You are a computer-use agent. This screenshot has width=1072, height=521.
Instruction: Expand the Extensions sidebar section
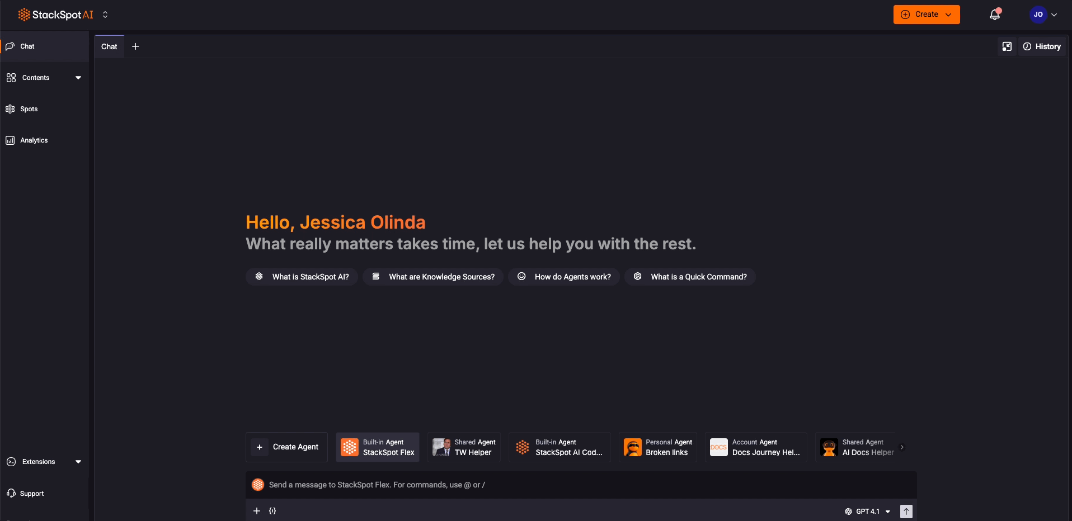78,462
